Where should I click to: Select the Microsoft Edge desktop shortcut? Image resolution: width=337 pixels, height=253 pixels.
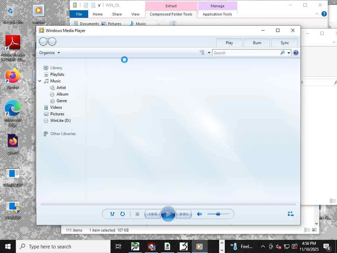click(x=13, y=113)
